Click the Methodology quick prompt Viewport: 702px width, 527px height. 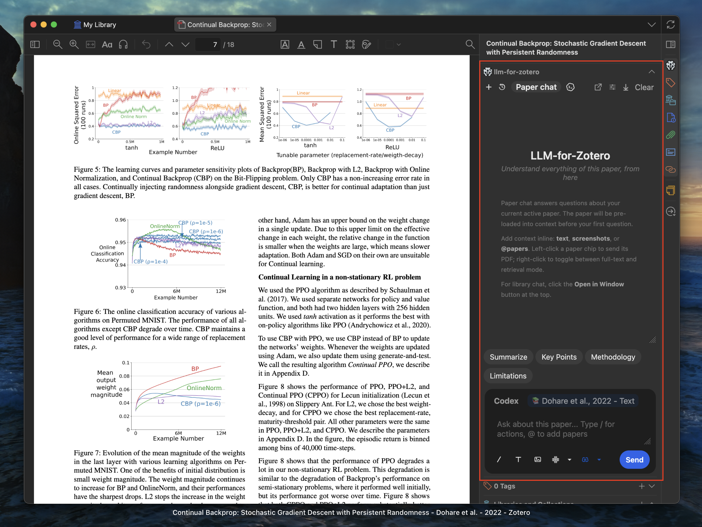[x=613, y=357]
